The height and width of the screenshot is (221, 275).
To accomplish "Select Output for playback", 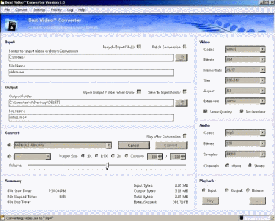I will tap(227, 190).
